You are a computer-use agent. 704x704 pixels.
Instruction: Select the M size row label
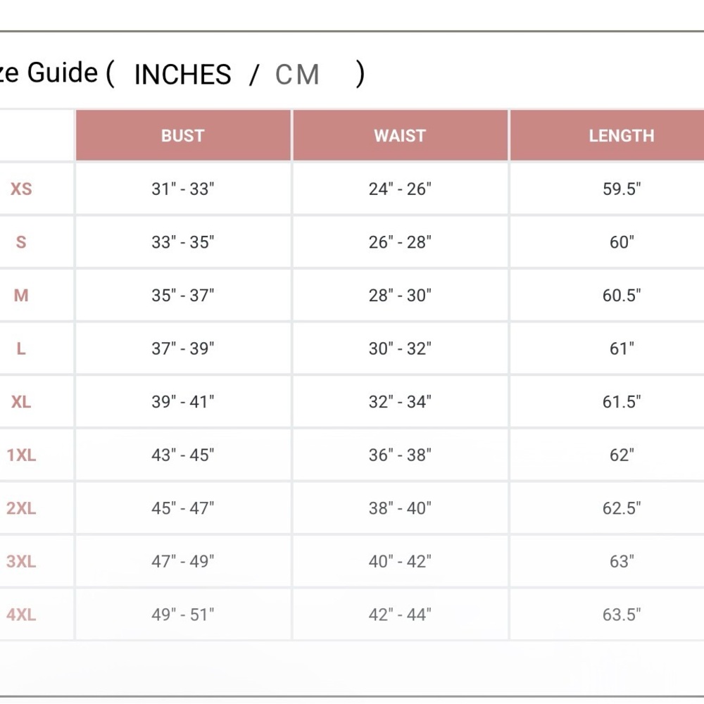(x=21, y=295)
